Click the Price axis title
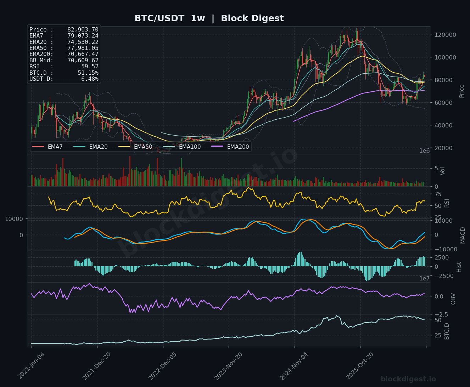The image size is (470, 387). coord(461,91)
